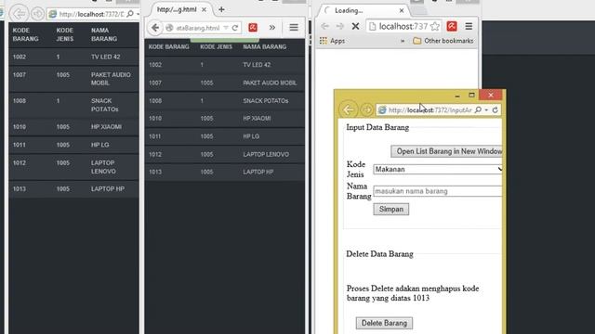The height and width of the screenshot is (334, 595).
Task: Close the Loading... Chrome tab
Action: pyautogui.click(x=402, y=10)
